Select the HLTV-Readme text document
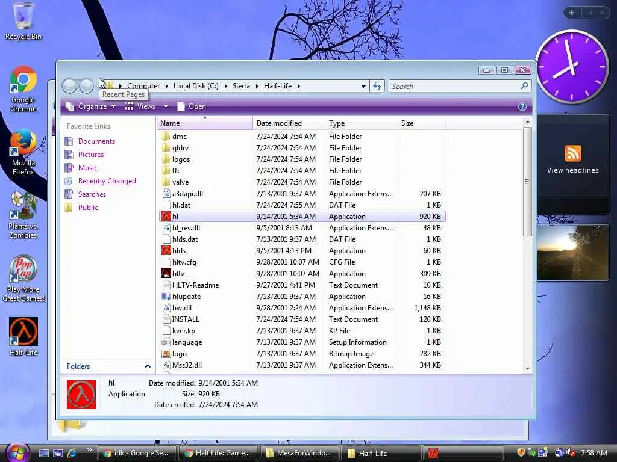 coord(302,285)
